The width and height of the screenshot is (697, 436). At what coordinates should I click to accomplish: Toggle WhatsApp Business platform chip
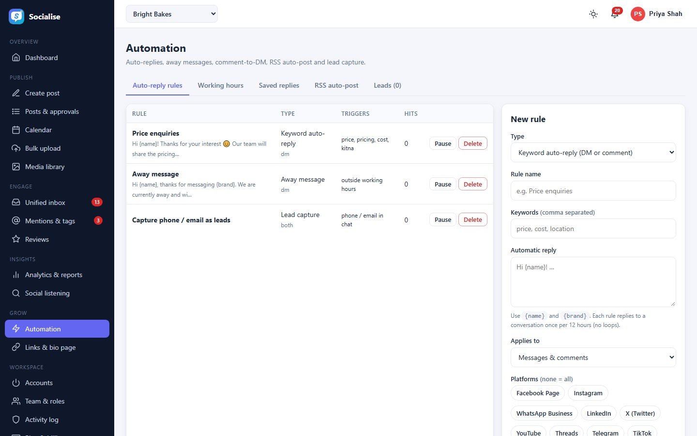point(544,413)
